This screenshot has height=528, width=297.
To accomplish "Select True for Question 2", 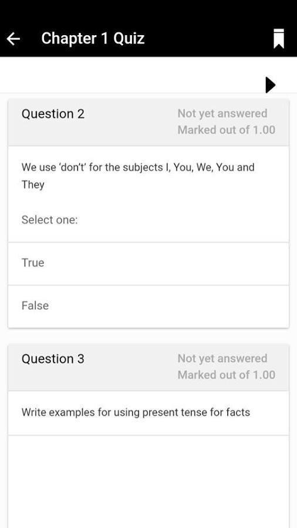I will [x=148, y=263].
